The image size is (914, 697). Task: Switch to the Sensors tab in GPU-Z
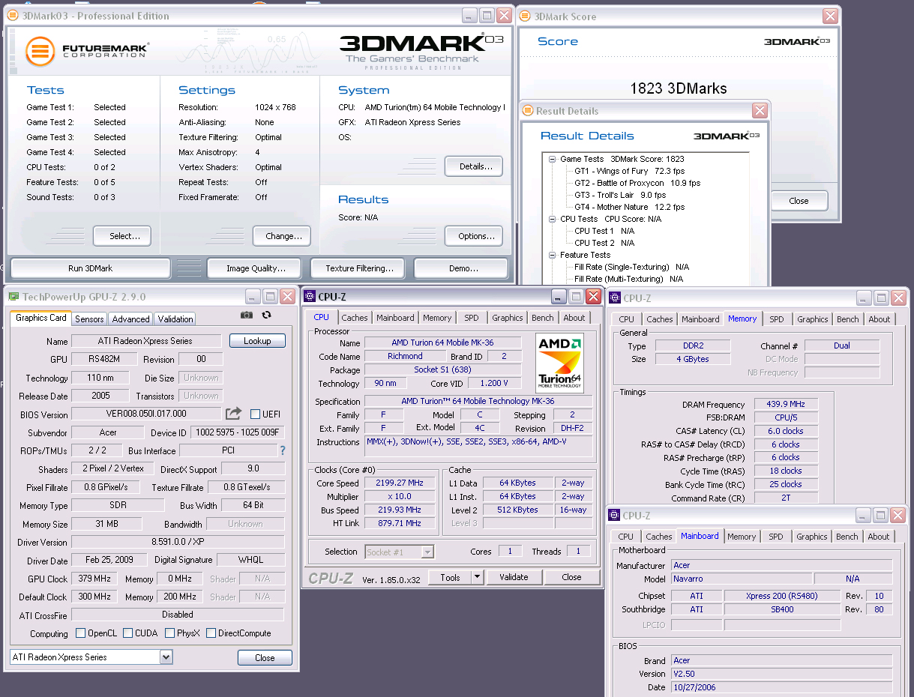[x=90, y=319]
